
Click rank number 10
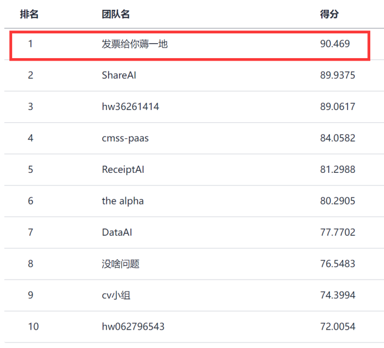tap(33, 327)
